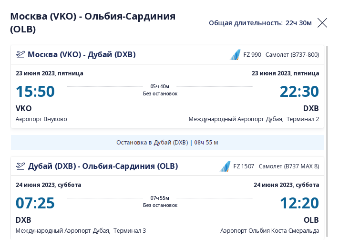This screenshot has width=339, height=248.
Task: Click the 07:25 departure time
Action: click(x=35, y=203)
